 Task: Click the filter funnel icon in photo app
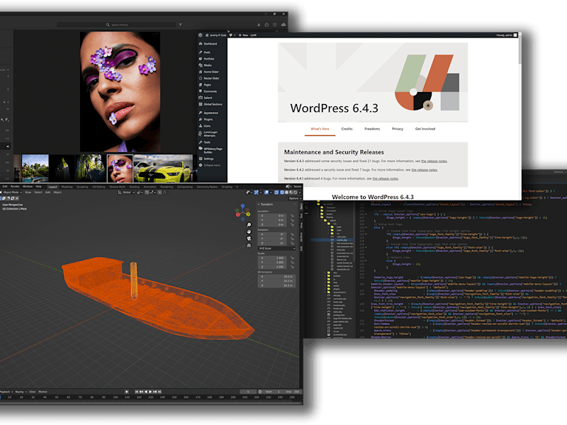(181, 25)
